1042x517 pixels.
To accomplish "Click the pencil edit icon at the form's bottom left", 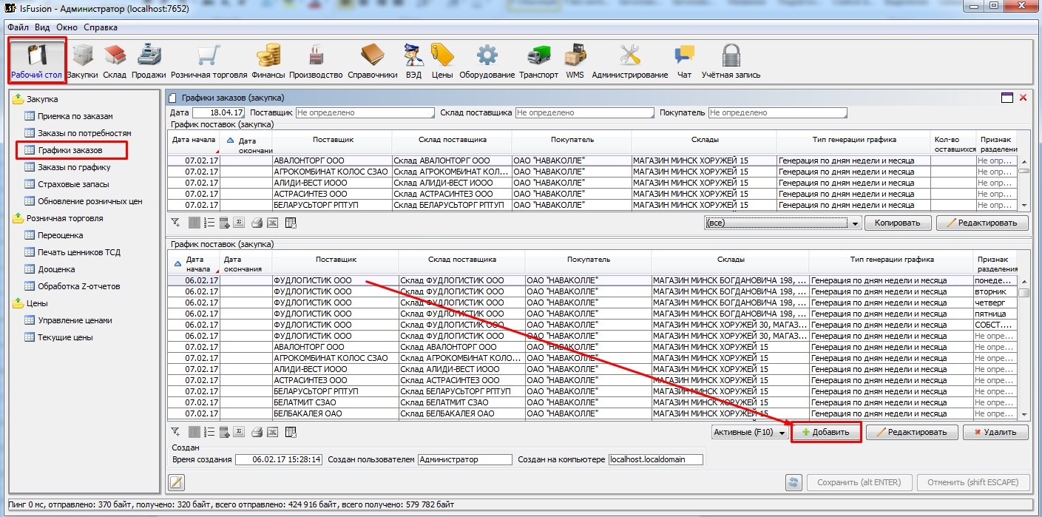I will click(x=176, y=483).
